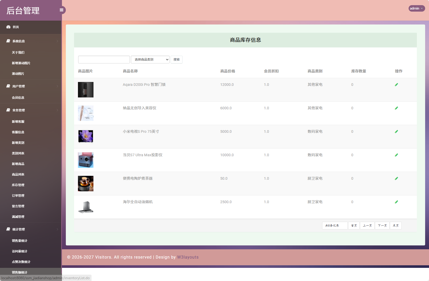
Task: Click the 商品库存信息 page heading
Action: click(x=245, y=40)
